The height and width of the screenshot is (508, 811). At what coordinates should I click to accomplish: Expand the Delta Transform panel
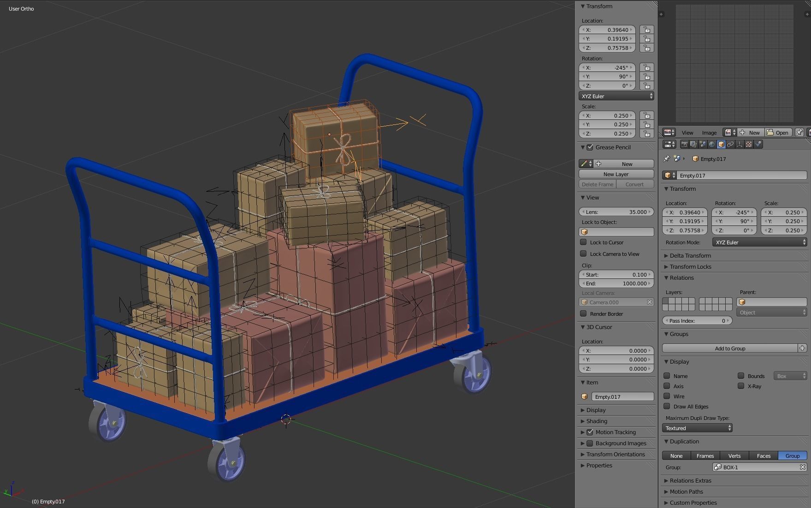point(690,255)
